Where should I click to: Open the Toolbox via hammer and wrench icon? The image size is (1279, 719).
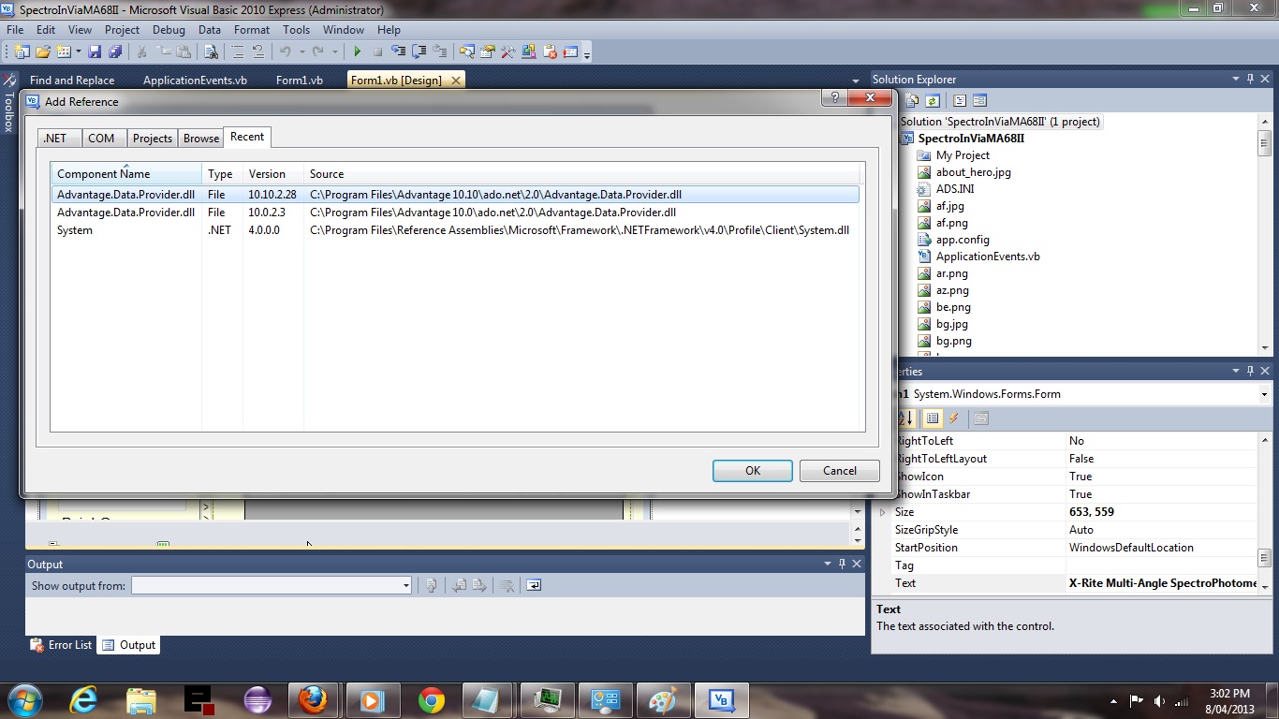click(x=507, y=52)
